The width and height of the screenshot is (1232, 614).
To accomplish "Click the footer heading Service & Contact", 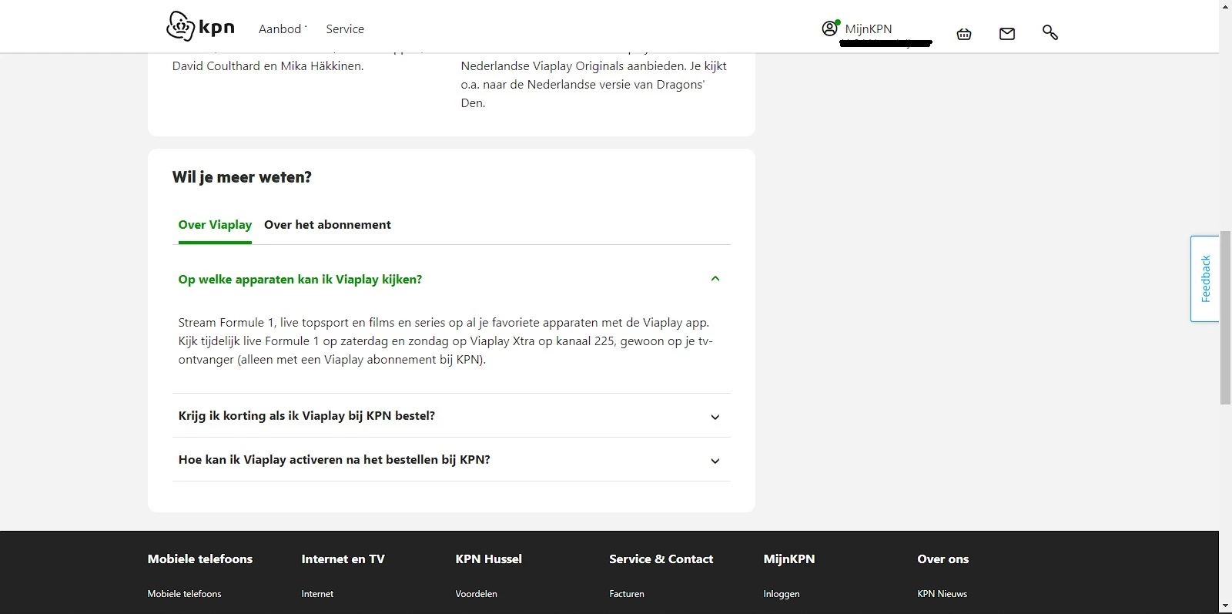I will (661, 559).
